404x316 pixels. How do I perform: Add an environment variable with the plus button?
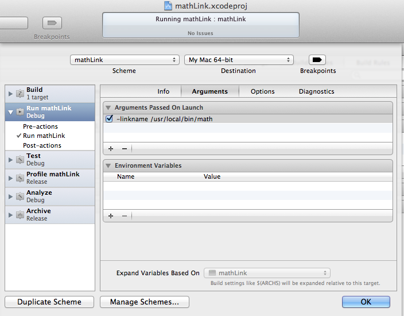[x=111, y=216]
